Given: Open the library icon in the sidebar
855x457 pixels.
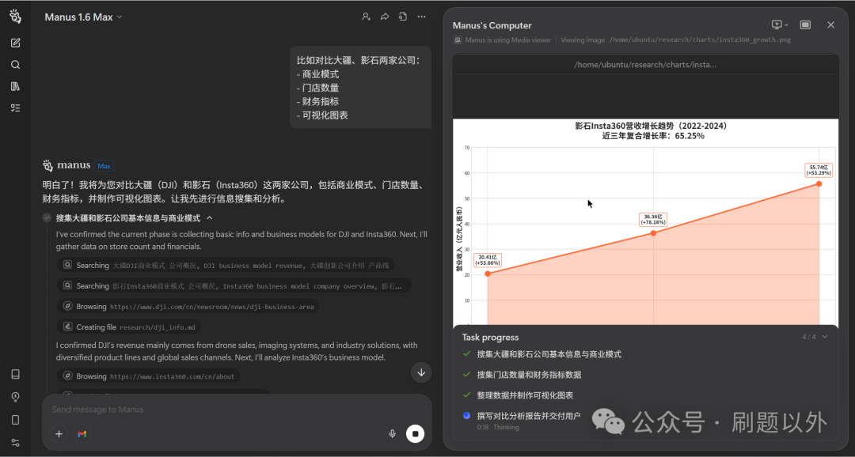Looking at the screenshot, I should click(15, 86).
